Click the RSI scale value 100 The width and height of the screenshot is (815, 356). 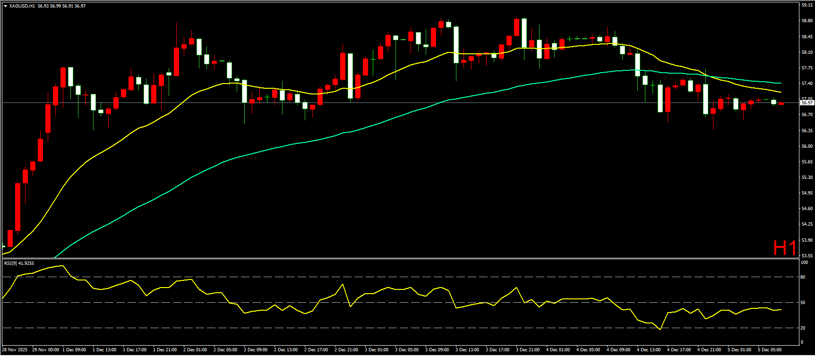point(804,262)
